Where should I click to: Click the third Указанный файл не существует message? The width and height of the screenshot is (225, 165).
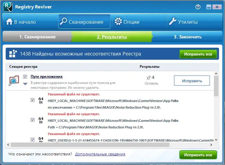(x=74, y=134)
